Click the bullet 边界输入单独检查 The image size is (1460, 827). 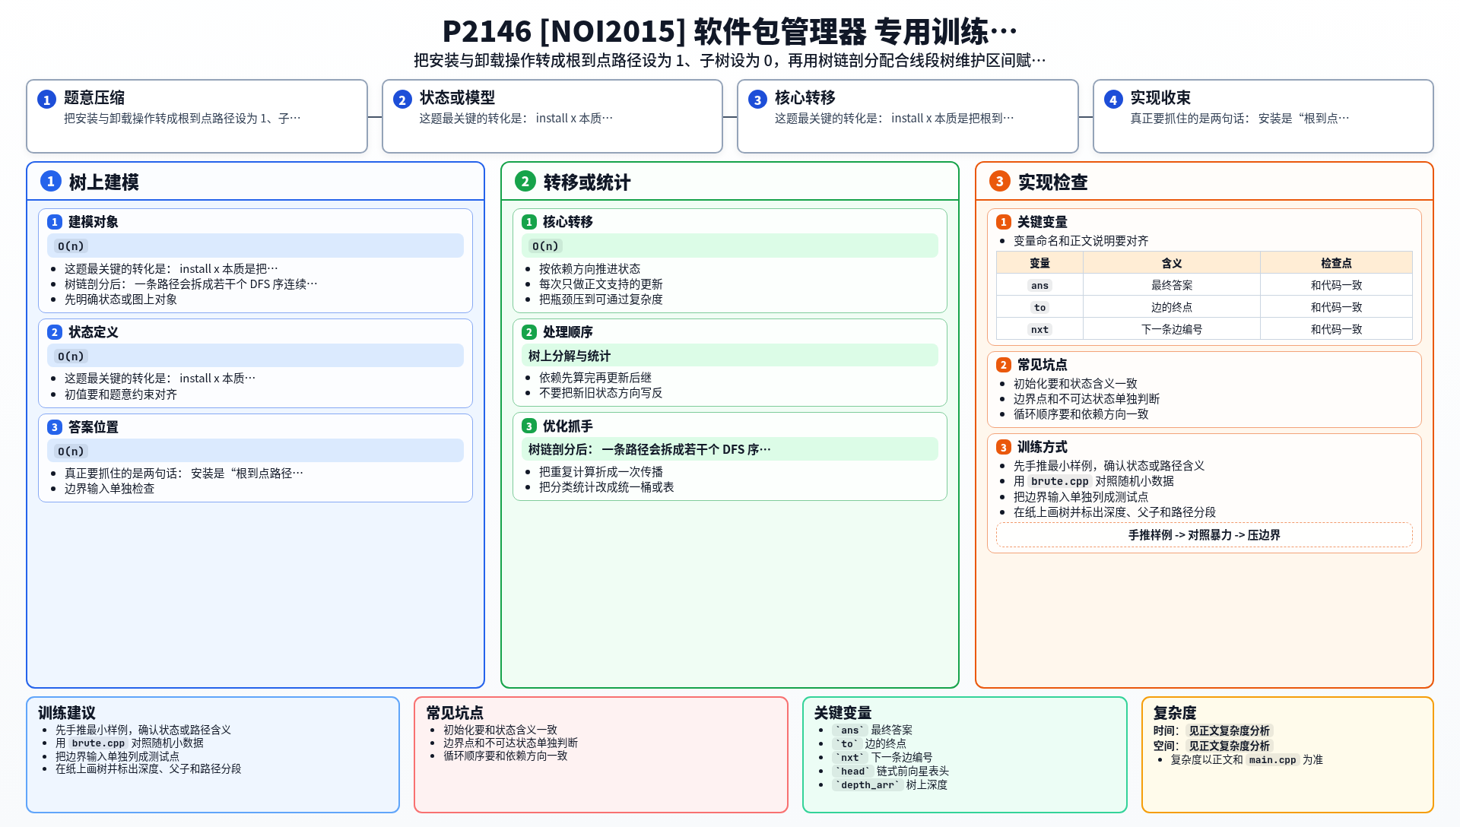click(x=109, y=489)
